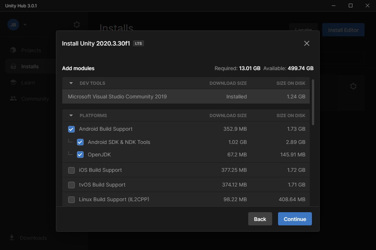Image resolution: width=376 pixels, height=250 pixels.
Task: Collapse the DEV TOOLS section
Action: [71, 83]
